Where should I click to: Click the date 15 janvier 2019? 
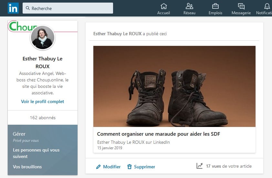110,148
